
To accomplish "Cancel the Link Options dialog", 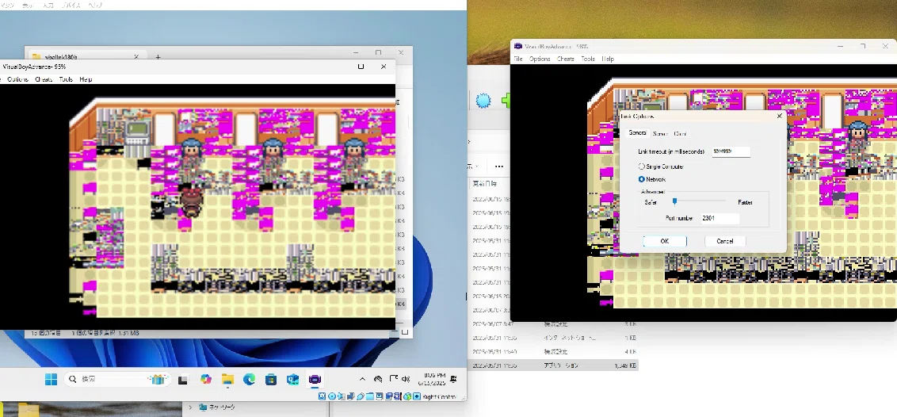I will [x=725, y=241].
